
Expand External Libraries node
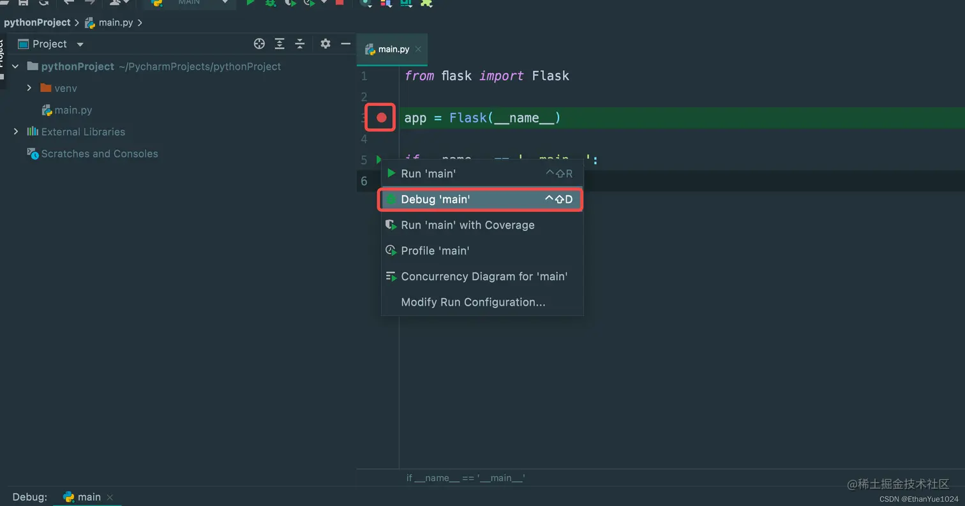[16, 131]
